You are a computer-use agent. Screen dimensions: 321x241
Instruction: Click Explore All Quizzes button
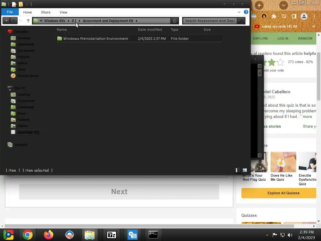pos(279,193)
